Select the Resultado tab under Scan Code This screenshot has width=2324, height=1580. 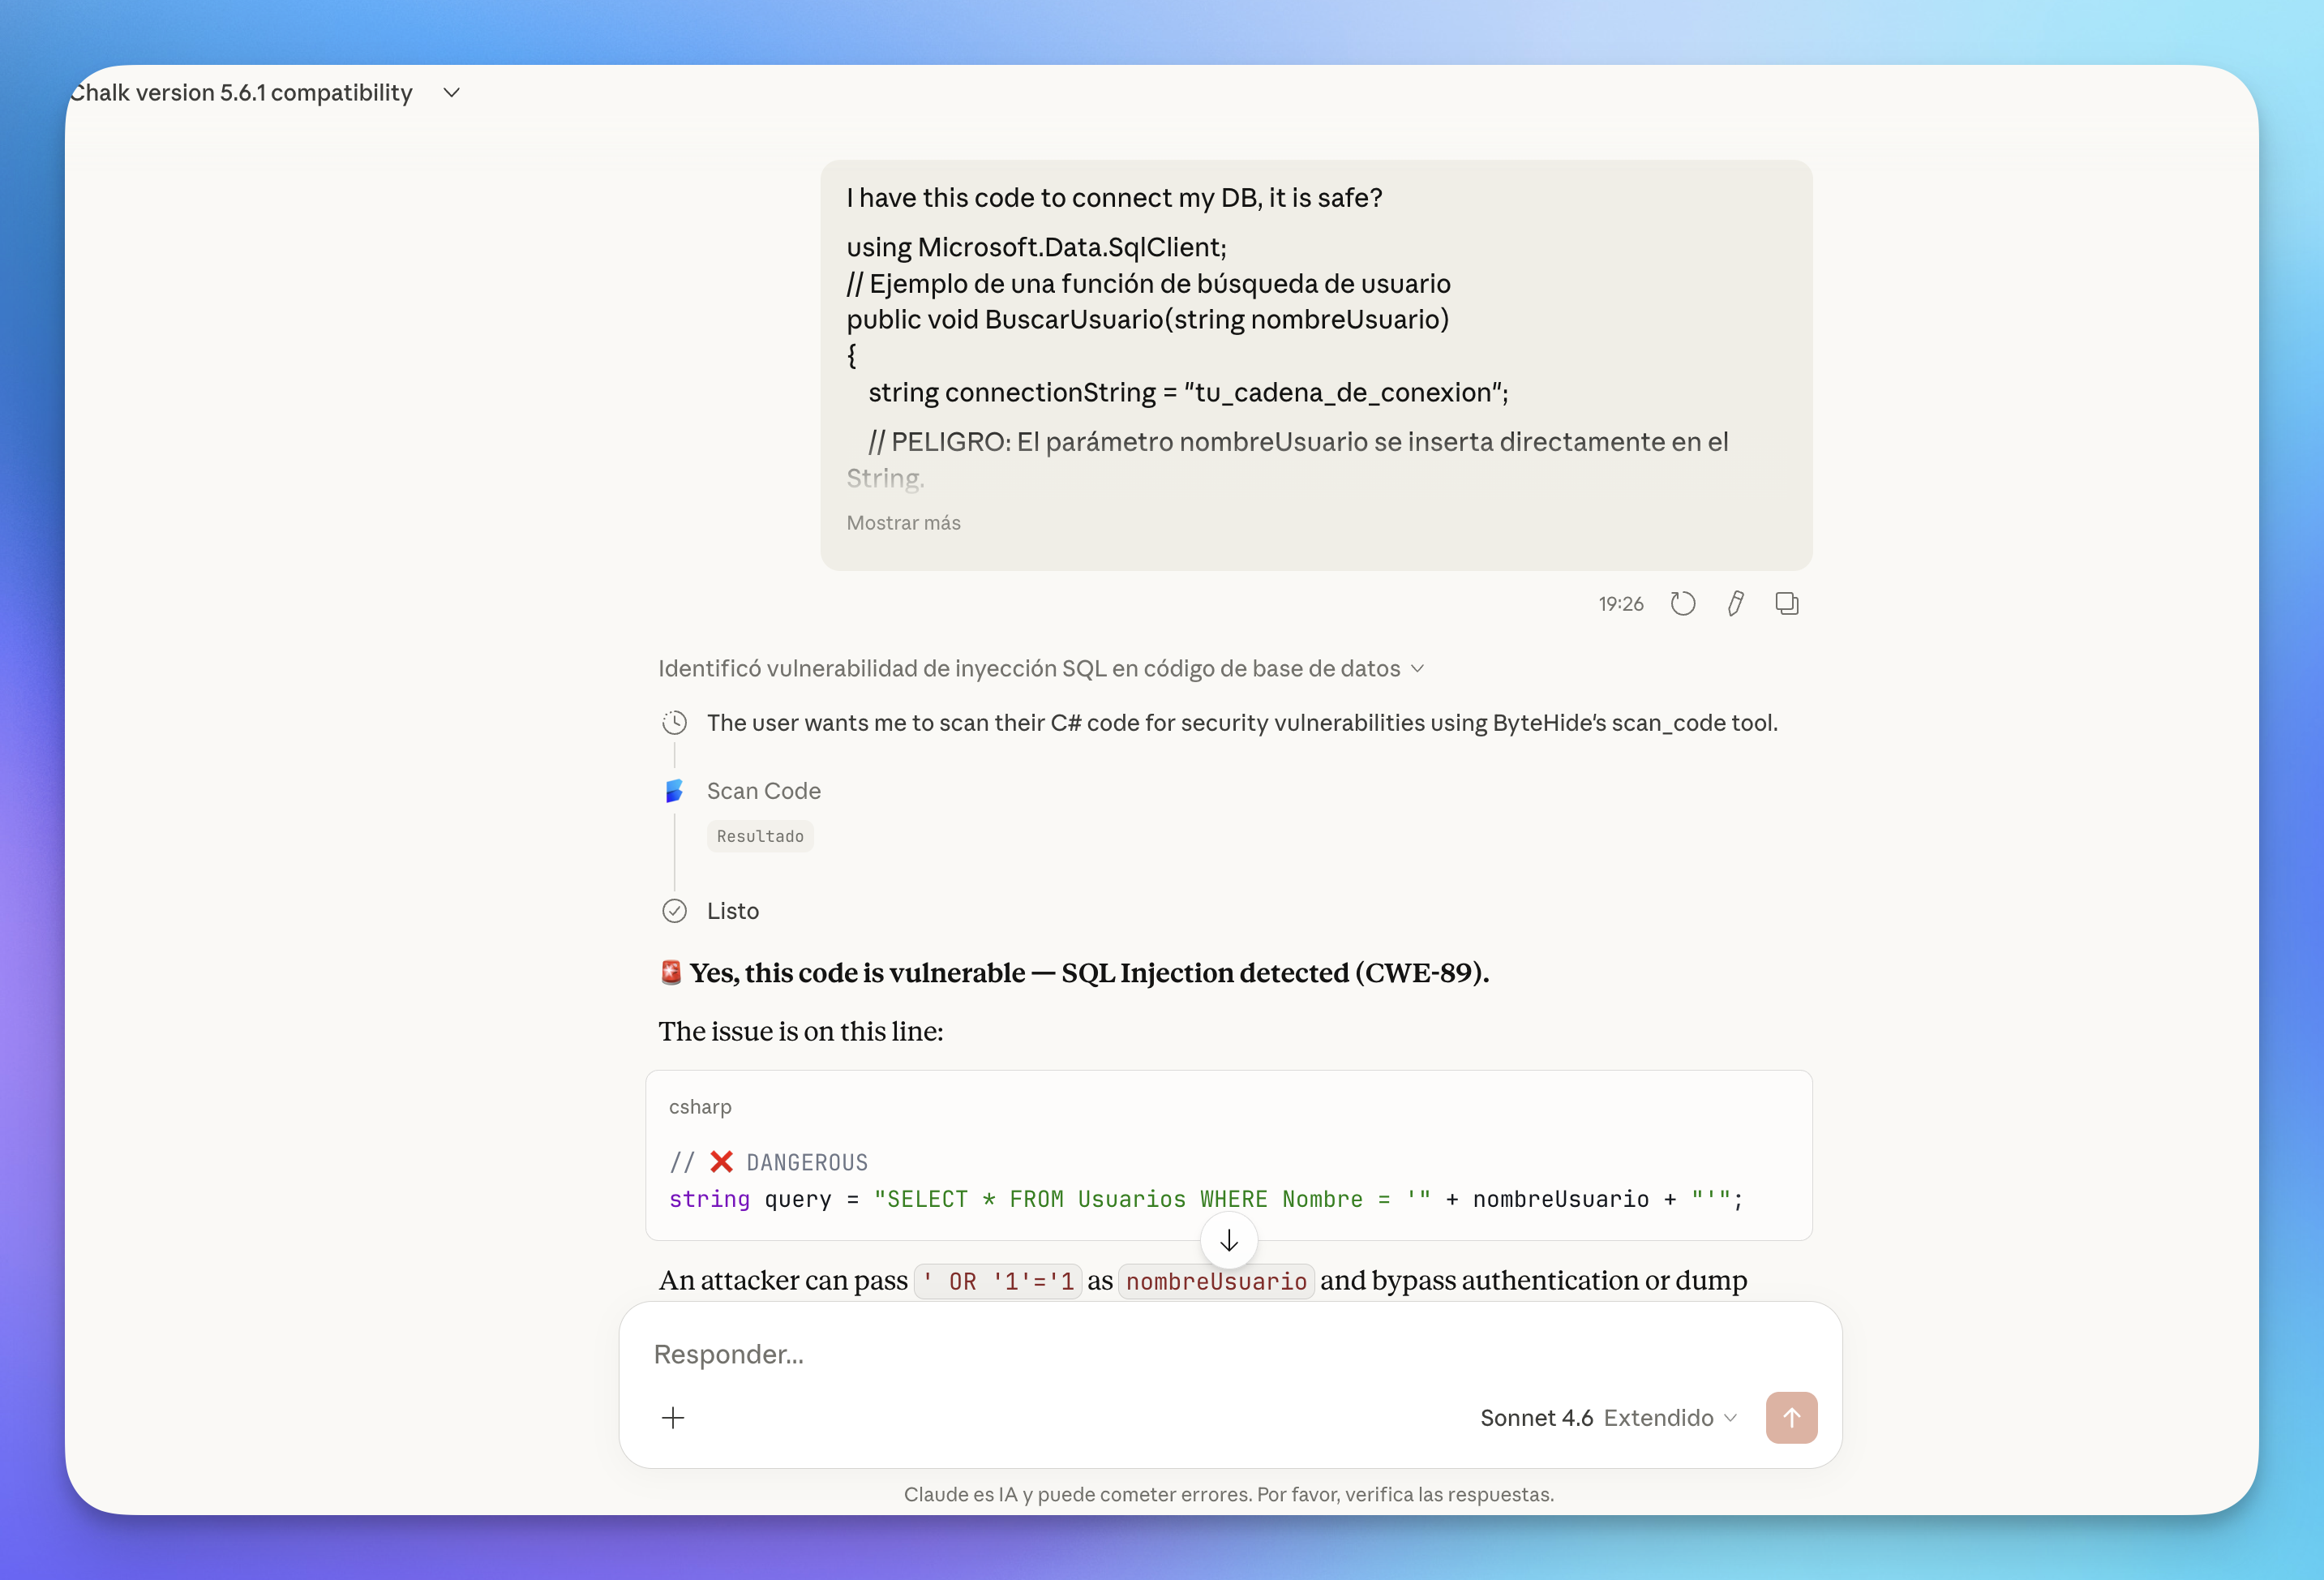(x=760, y=836)
